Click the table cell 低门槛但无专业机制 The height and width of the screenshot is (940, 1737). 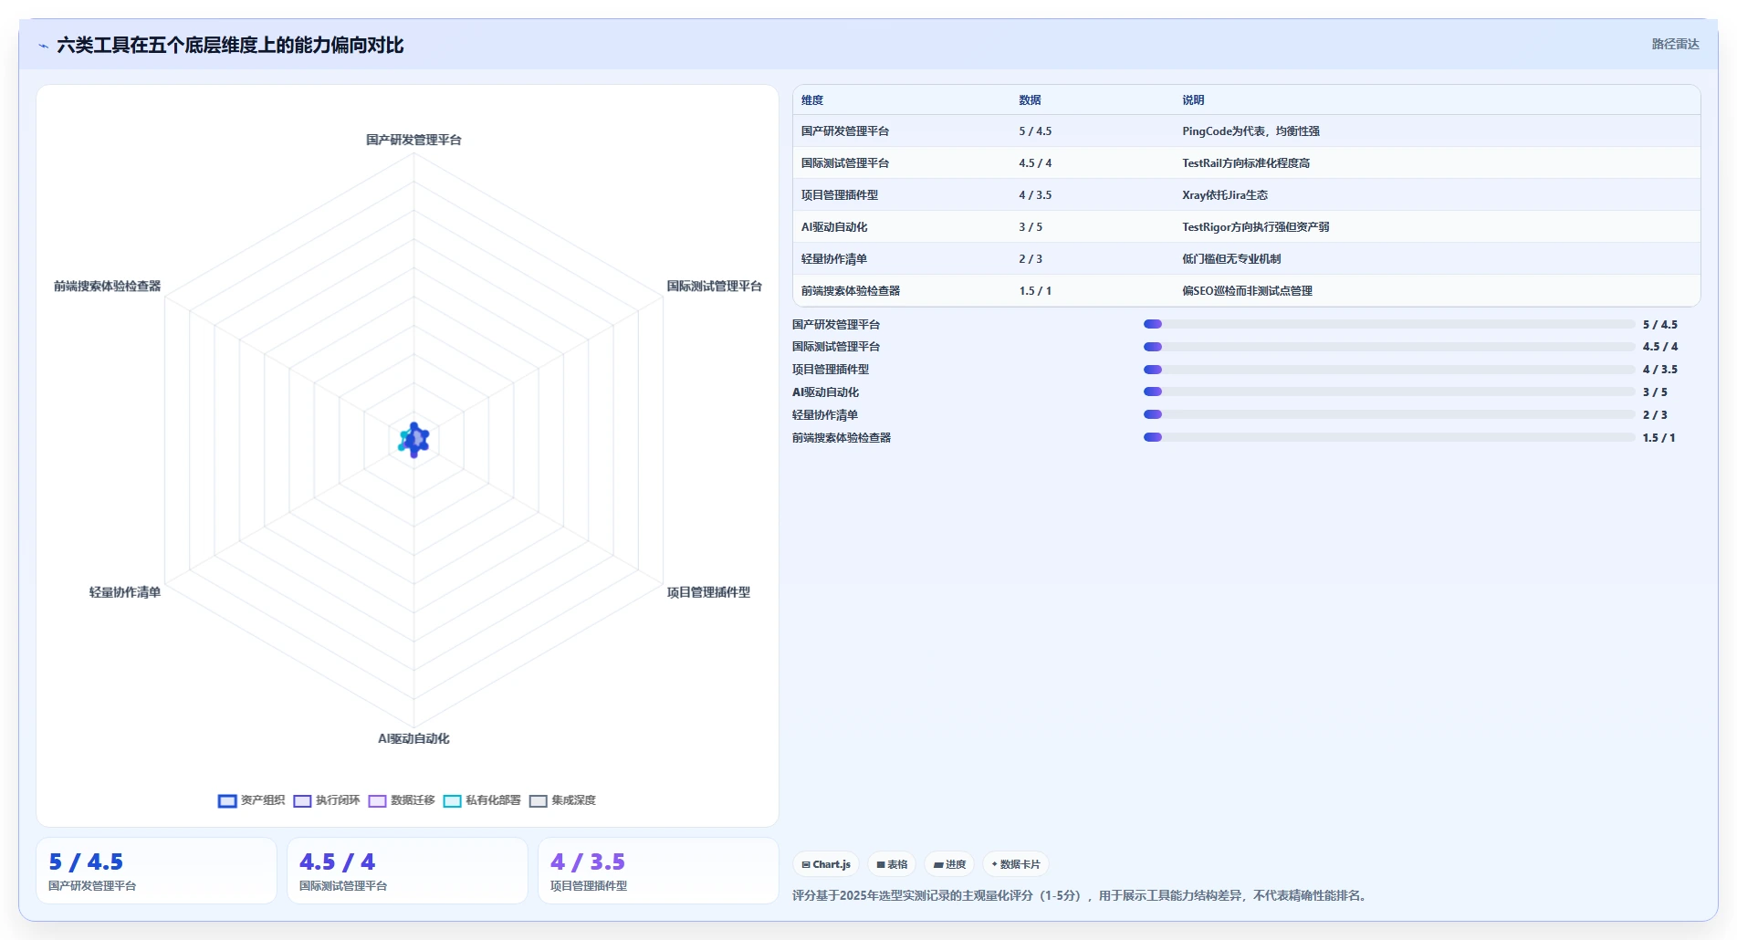1231,259
